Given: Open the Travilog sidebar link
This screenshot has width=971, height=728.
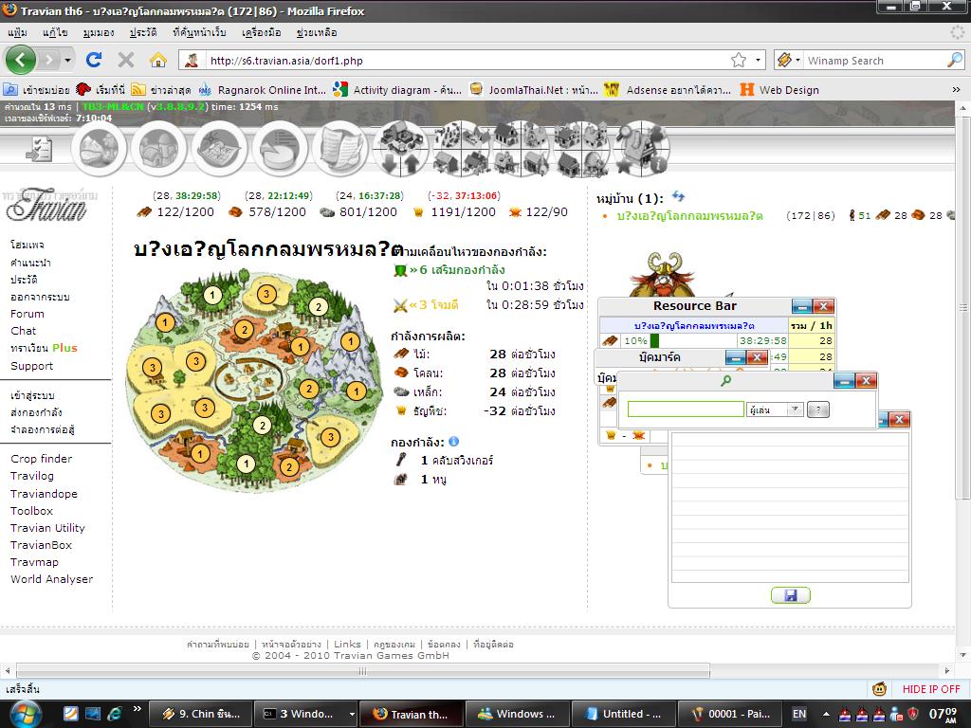Looking at the screenshot, I should pyautogui.click(x=31, y=476).
